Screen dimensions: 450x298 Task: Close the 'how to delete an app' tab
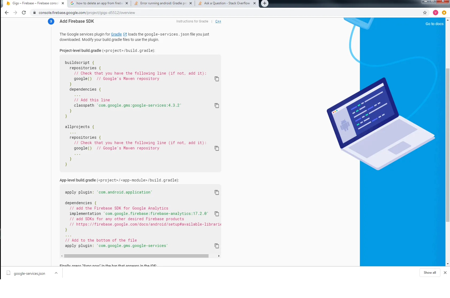pyautogui.click(x=127, y=3)
